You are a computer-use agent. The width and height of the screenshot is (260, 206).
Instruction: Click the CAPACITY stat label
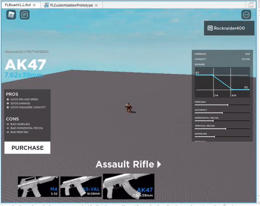pos(201,59)
